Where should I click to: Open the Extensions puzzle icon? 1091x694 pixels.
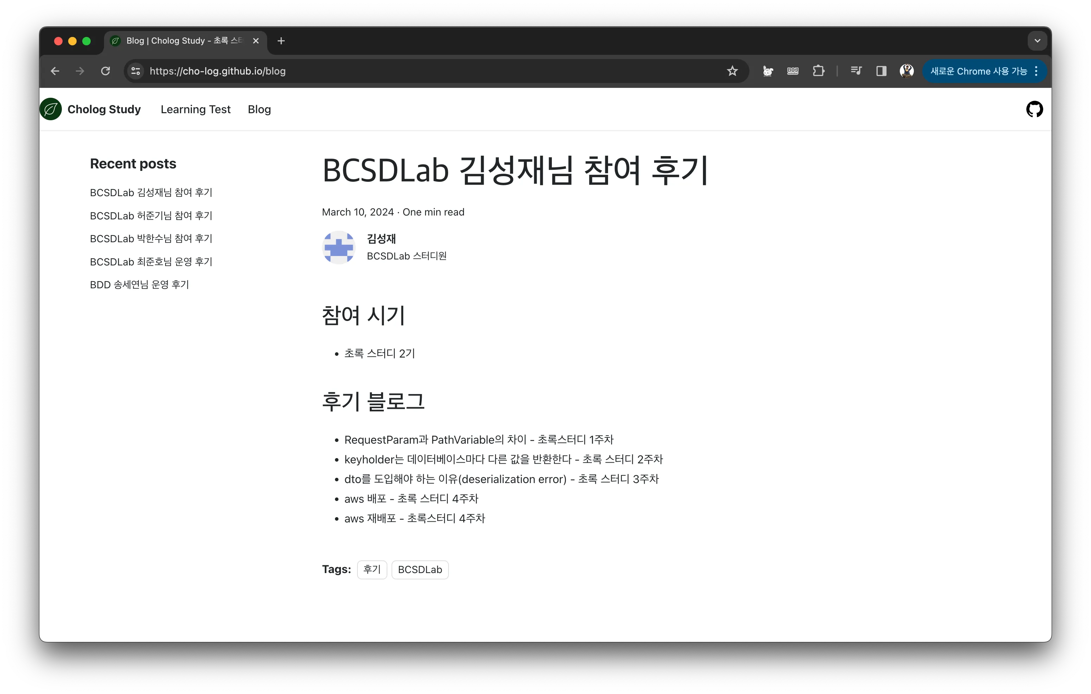pos(818,71)
